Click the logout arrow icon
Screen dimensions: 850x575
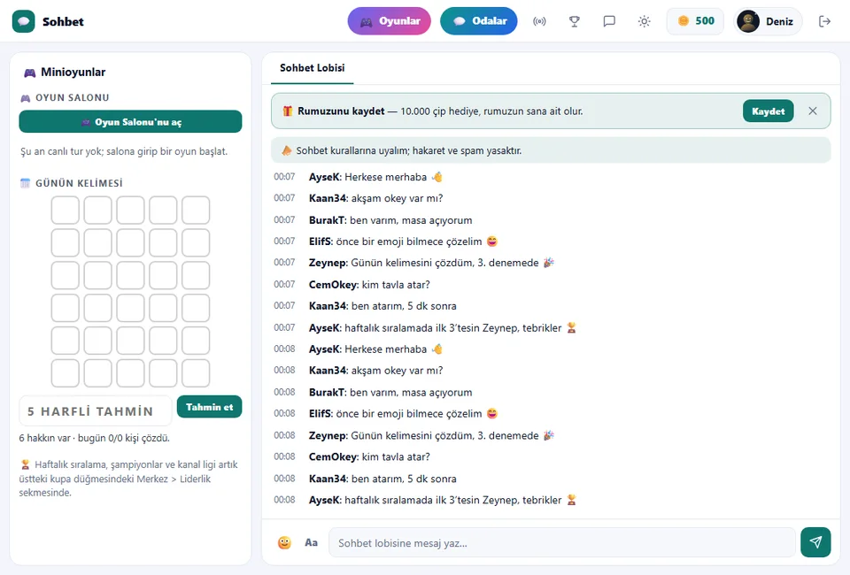[x=824, y=21]
